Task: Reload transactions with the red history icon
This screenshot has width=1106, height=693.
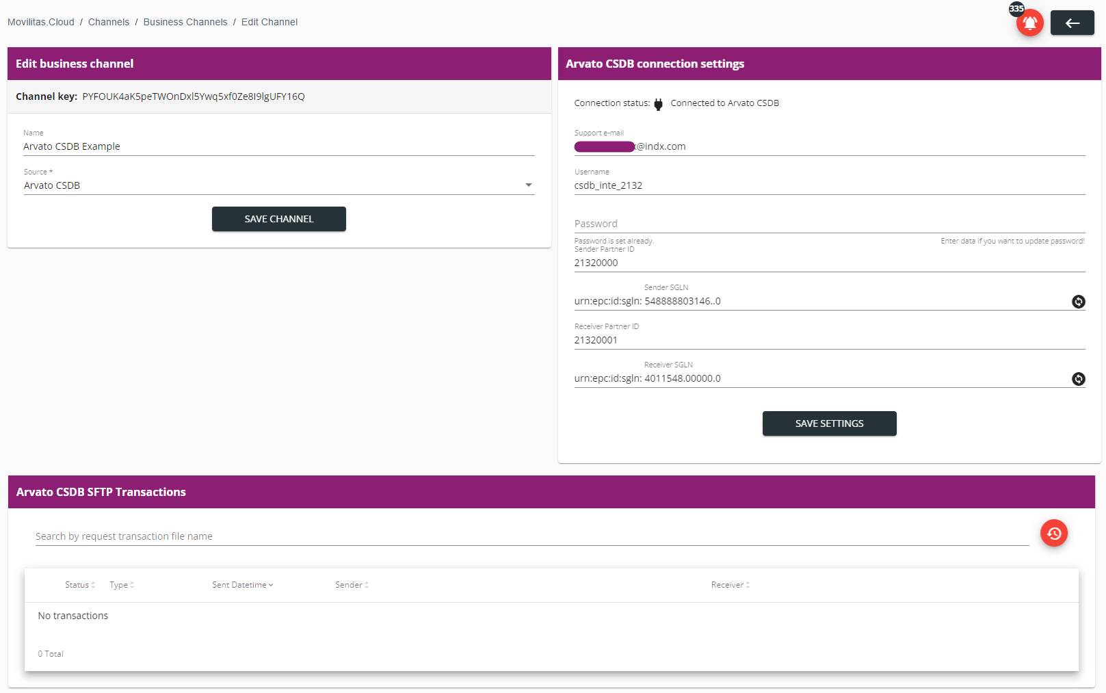Action: click(x=1054, y=534)
